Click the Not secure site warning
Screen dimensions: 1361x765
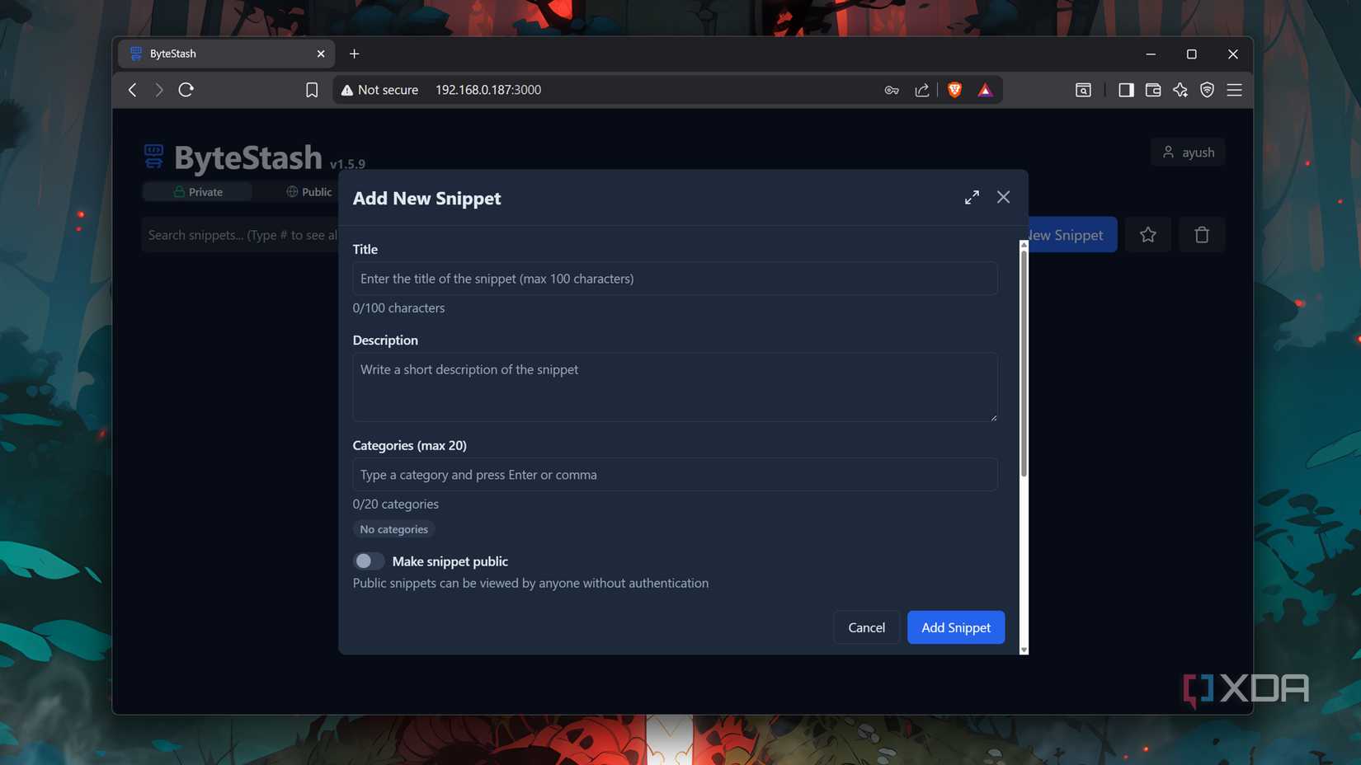[379, 90]
